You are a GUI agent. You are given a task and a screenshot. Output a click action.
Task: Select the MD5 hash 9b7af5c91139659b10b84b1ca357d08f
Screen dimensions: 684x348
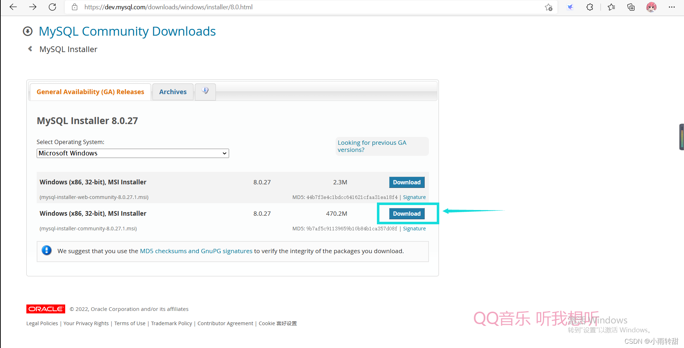[x=352, y=229]
